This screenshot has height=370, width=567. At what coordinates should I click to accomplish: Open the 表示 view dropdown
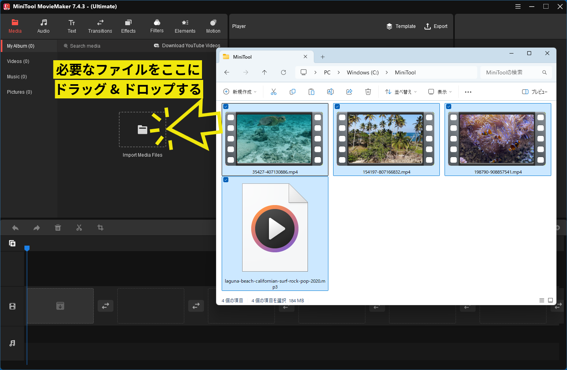[x=440, y=92]
